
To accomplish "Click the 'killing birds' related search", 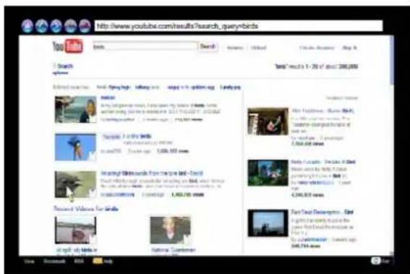I will (148, 87).
